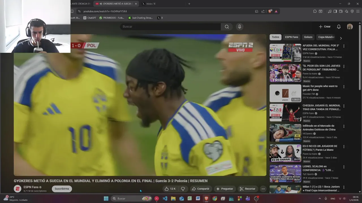Open the YouTube account avatar menu
This screenshot has width=362, height=203.
350,27
